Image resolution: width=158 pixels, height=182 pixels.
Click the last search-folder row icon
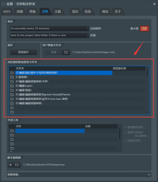click(12, 112)
